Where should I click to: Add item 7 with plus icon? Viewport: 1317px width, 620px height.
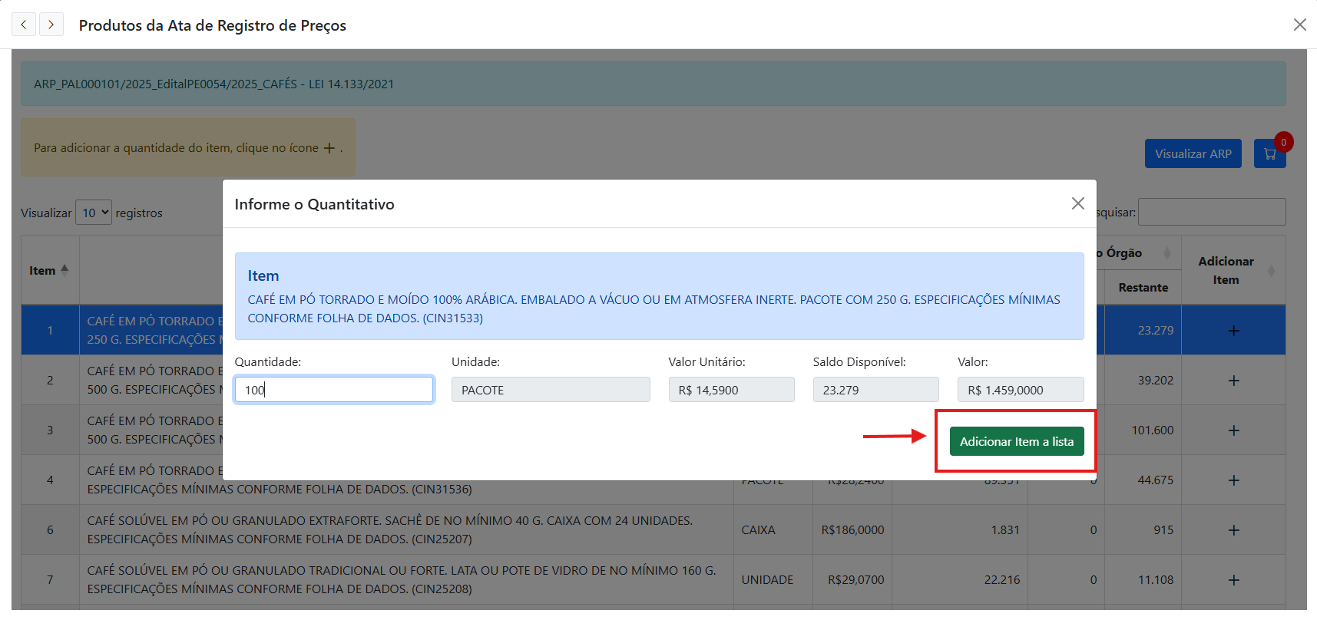coord(1233,580)
